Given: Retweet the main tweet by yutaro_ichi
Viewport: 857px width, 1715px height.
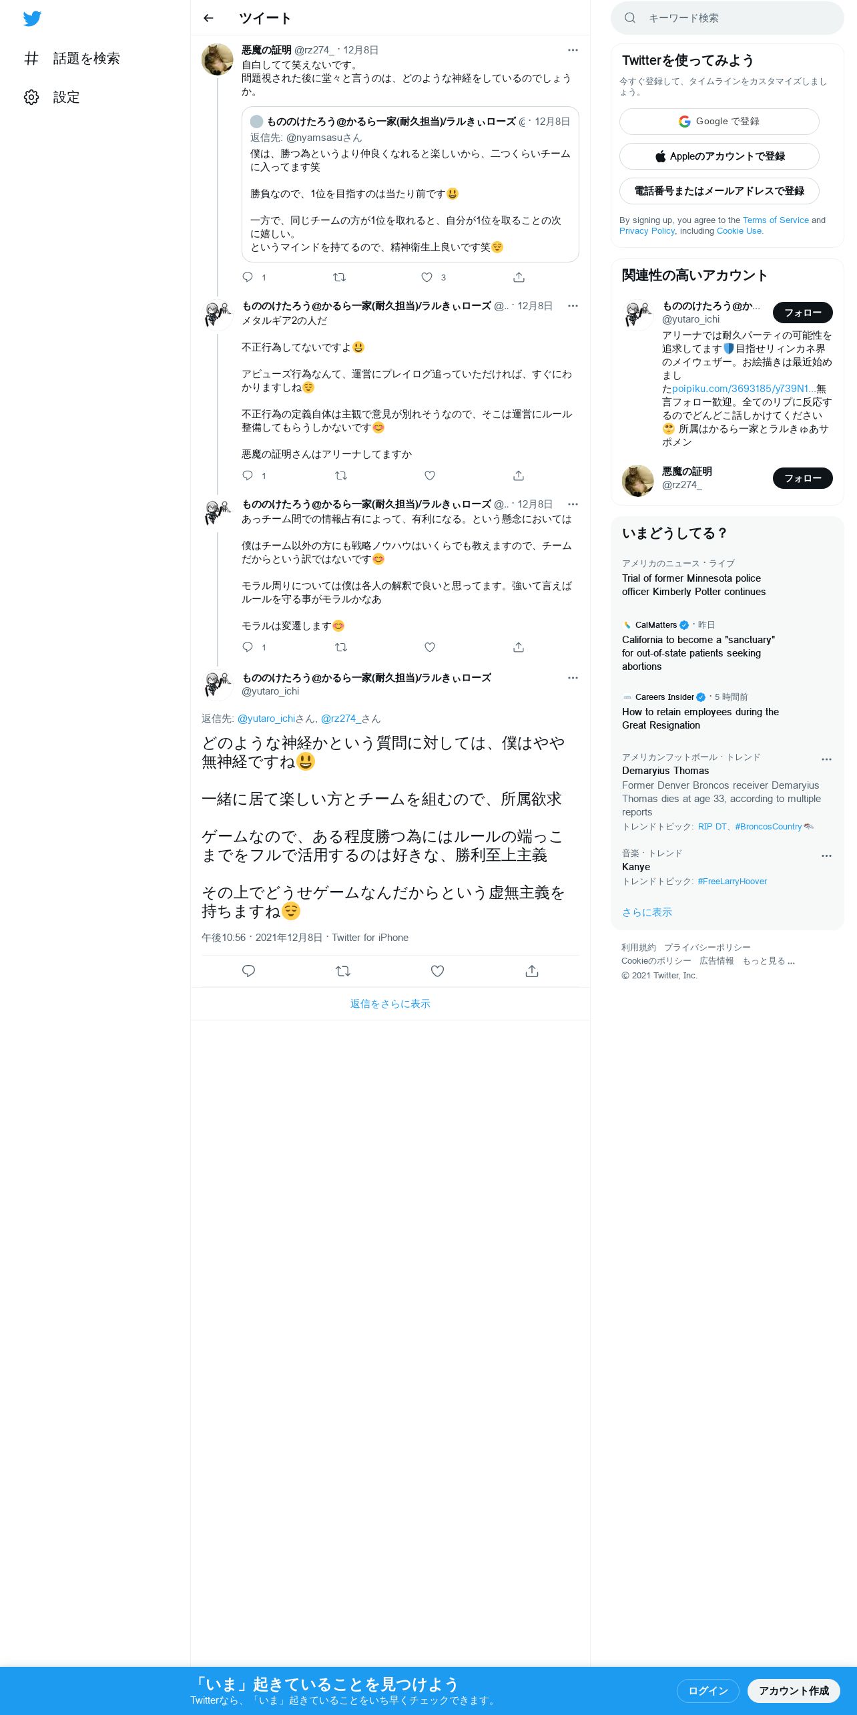Looking at the screenshot, I should (x=343, y=971).
